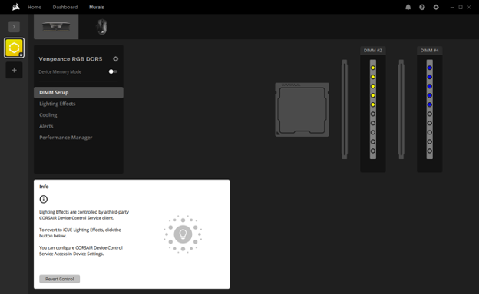Select bottom unlit LED on DIMM #4
The width and height of the screenshot is (479, 295).
[430, 151]
